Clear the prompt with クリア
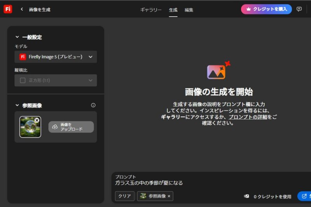This screenshot has height=207, width=311. point(124,196)
